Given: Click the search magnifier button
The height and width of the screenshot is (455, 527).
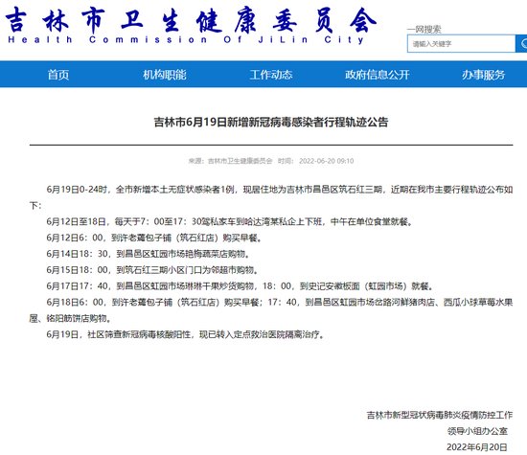Looking at the screenshot, I should pos(521,43).
